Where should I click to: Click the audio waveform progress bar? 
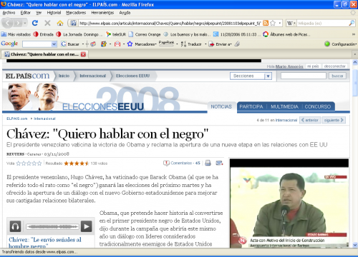[52, 226]
